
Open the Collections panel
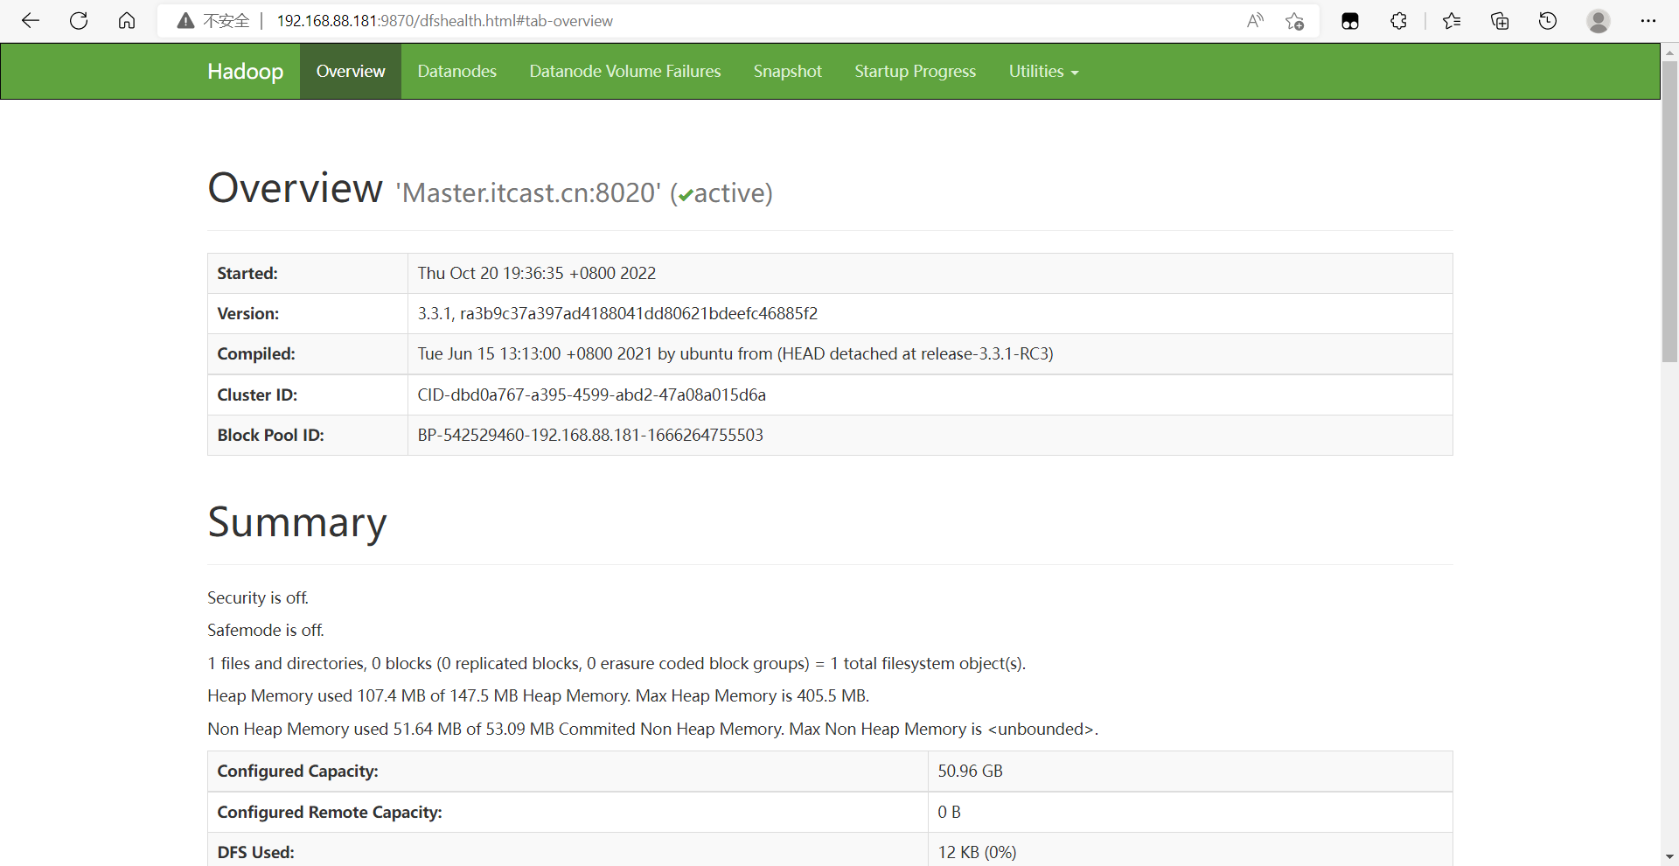click(x=1500, y=21)
